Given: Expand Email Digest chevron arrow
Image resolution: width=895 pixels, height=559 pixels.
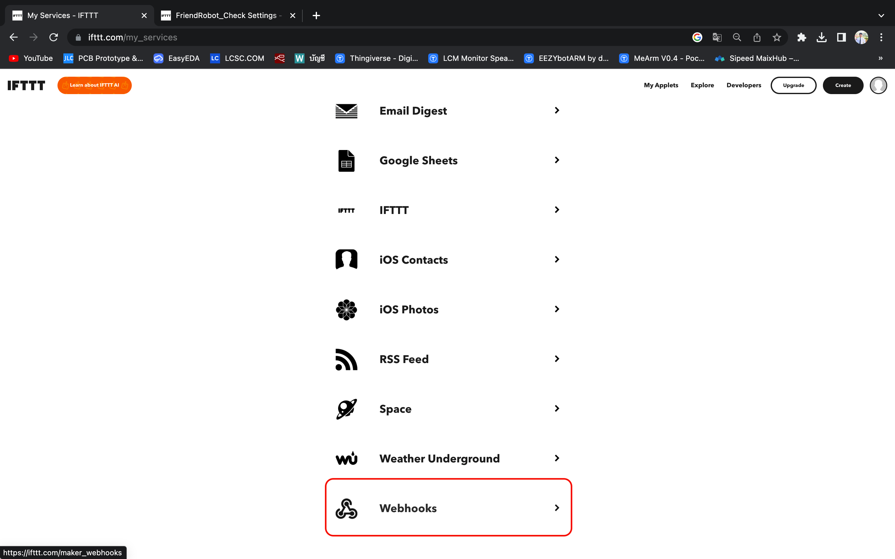Looking at the screenshot, I should click(x=557, y=110).
